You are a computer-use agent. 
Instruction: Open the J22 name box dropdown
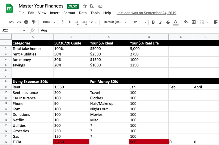(x=24, y=31)
